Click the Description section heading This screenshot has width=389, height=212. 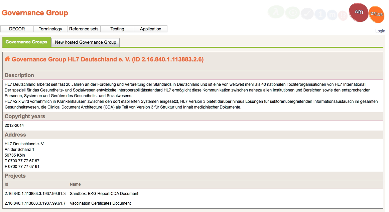click(x=19, y=75)
